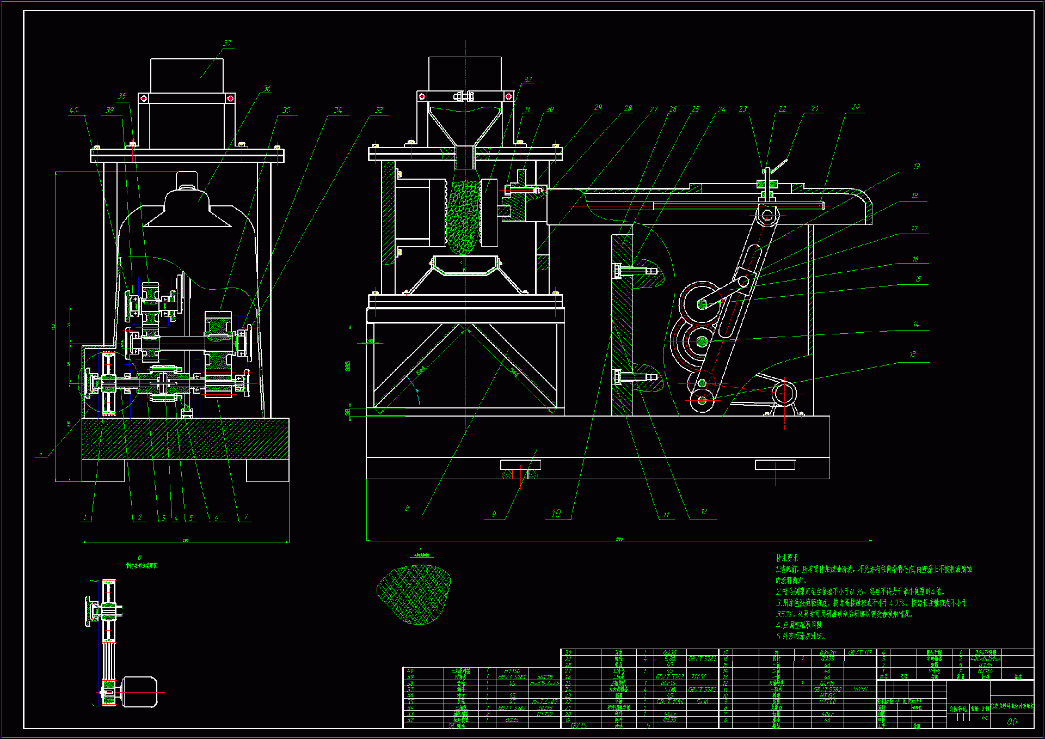
Task: Select the HT150 material cell in row 40
Action: (512, 671)
